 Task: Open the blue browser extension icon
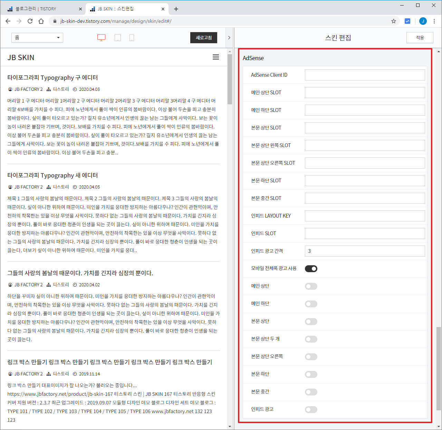(x=407, y=21)
